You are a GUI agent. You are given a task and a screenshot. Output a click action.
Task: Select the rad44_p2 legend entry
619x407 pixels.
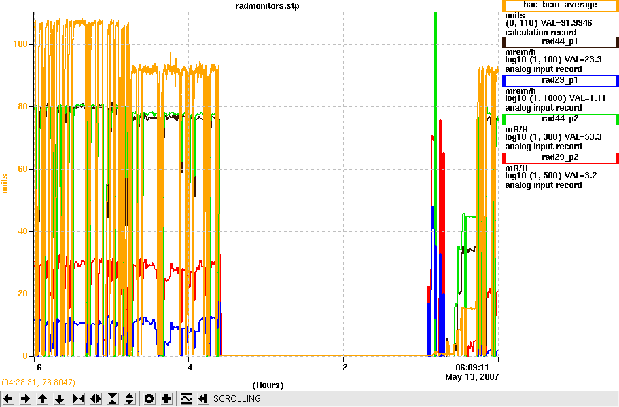coord(560,119)
